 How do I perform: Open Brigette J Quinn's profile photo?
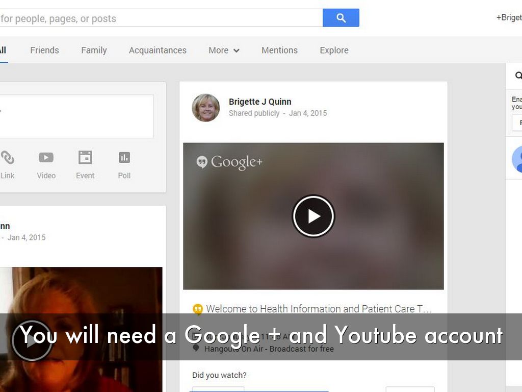(206, 108)
